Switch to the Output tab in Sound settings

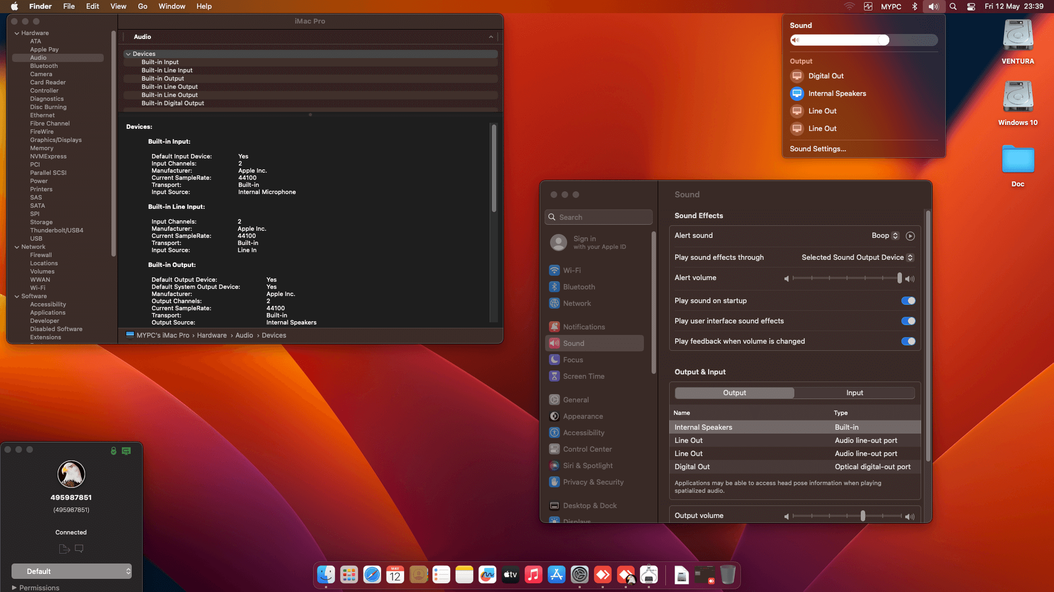click(735, 393)
